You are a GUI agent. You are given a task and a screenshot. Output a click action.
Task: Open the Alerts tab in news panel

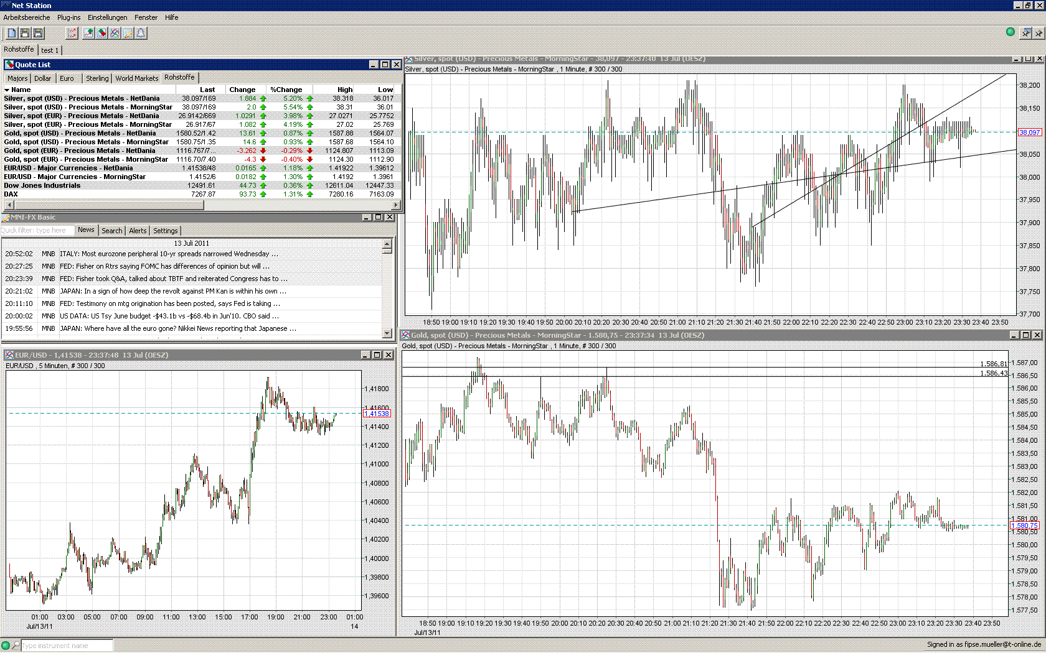[x=138, y=231]
